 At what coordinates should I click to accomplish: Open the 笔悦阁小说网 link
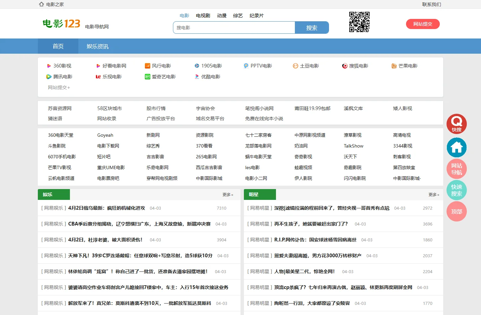tap(259, 108)
